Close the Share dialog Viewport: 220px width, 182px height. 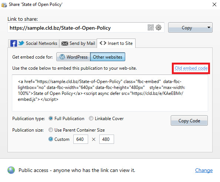(x=214, y=4)
